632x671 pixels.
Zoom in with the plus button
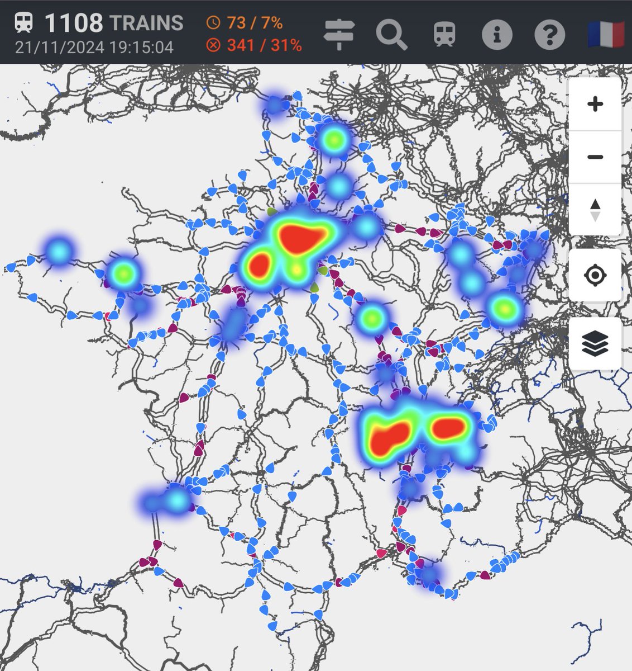pos(595,103)
